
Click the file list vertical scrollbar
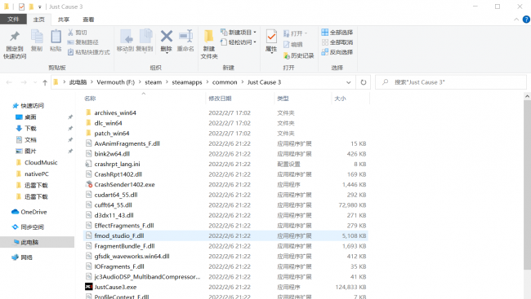(527, 185)
